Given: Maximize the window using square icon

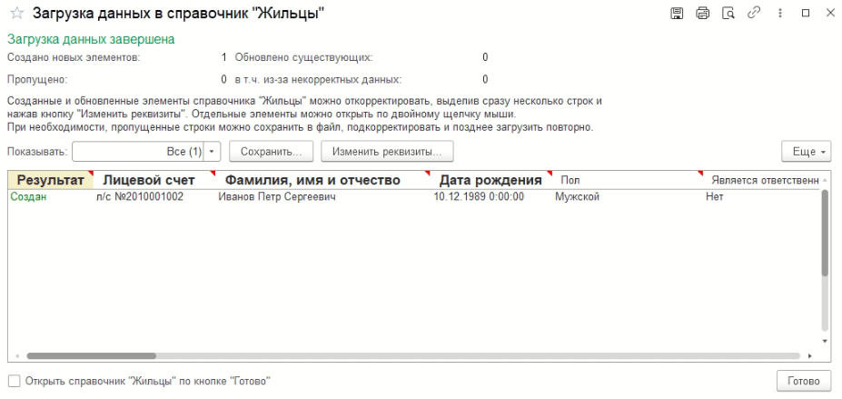Looking at the screenshot, I should pos(806,14).
